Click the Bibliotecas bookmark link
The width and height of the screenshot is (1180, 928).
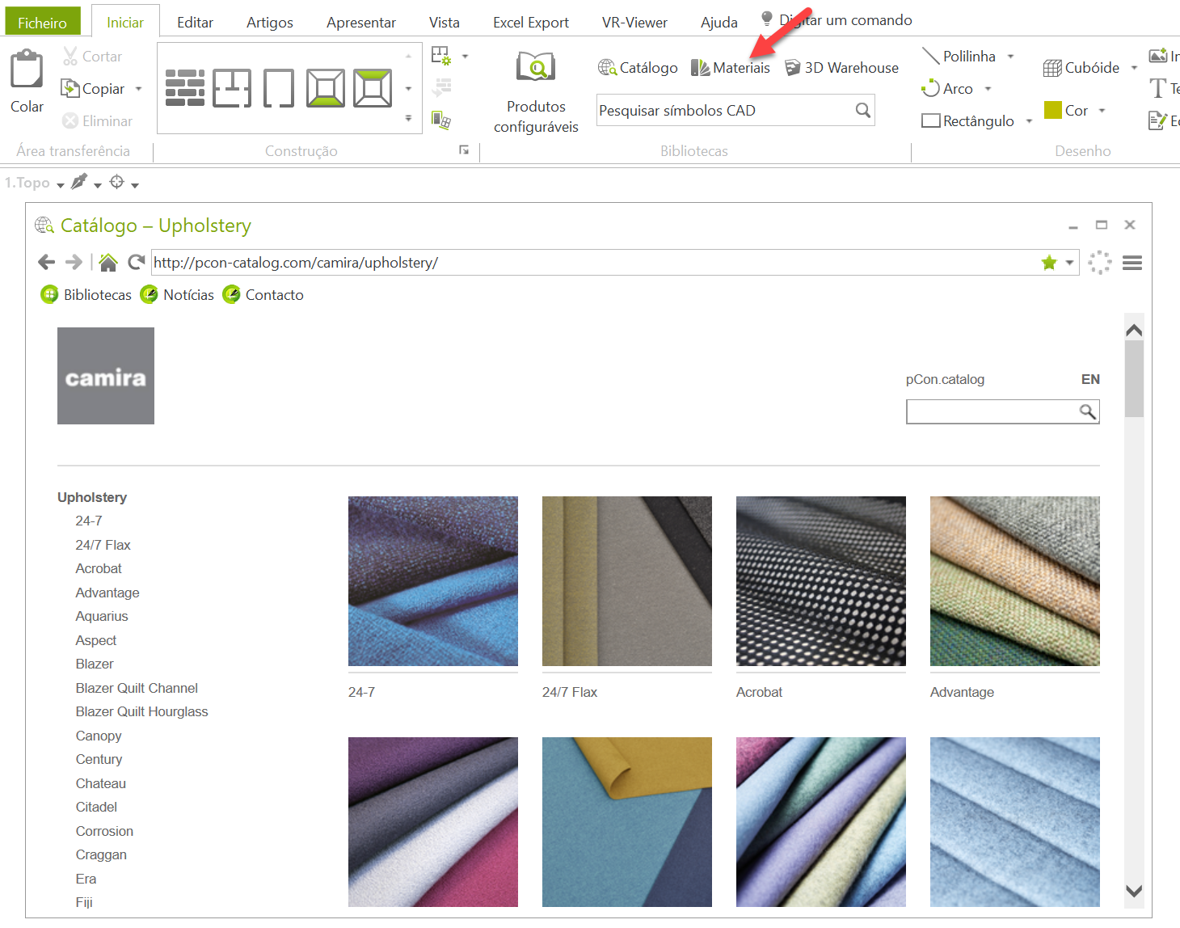tap(86, 295)
